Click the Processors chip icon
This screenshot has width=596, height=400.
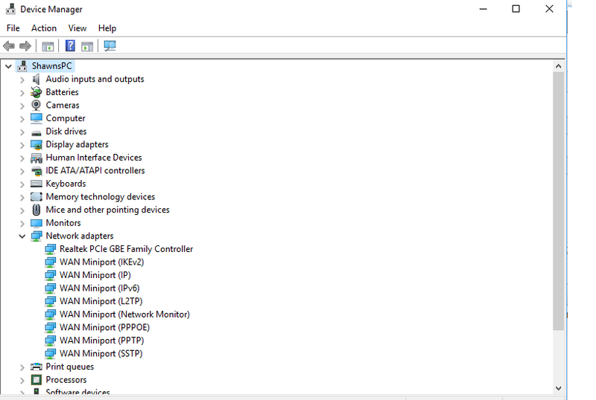tap(36, 379)
